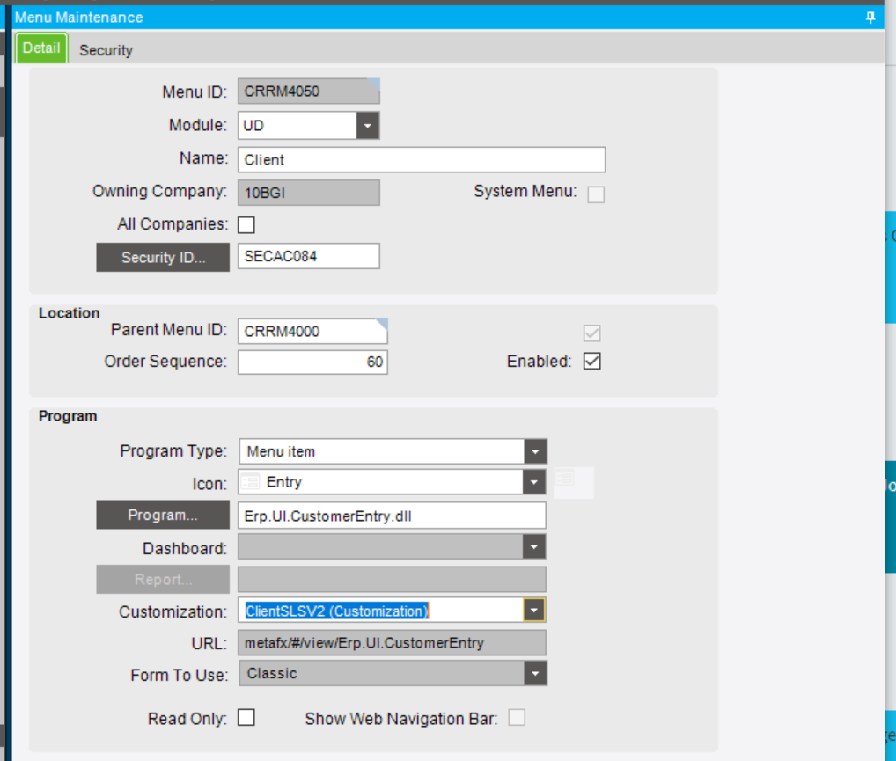Open the Dashboard dropdown
896x761 pixels.
534,546
